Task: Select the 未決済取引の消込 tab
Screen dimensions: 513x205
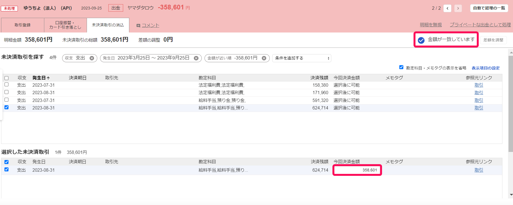Action: tap(108, 25)
